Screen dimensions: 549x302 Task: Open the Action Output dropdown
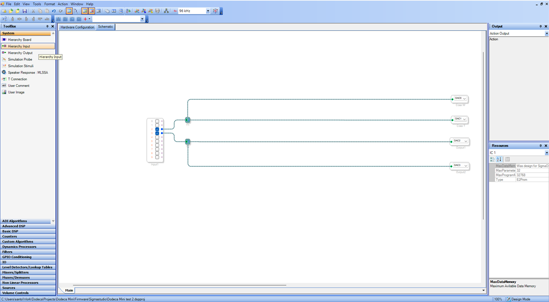tap(546, 33)
